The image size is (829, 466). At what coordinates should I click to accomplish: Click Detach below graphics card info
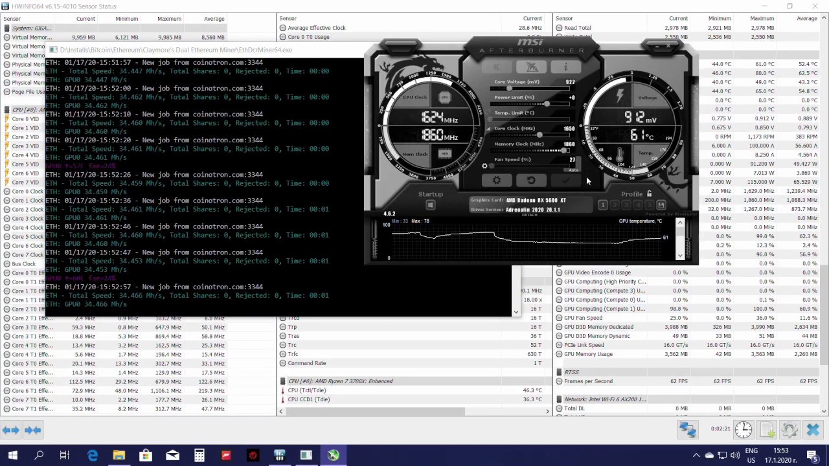point(530,214)
